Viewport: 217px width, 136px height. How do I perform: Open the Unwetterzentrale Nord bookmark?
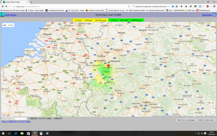pyautogui.click(x=55, y=10)
